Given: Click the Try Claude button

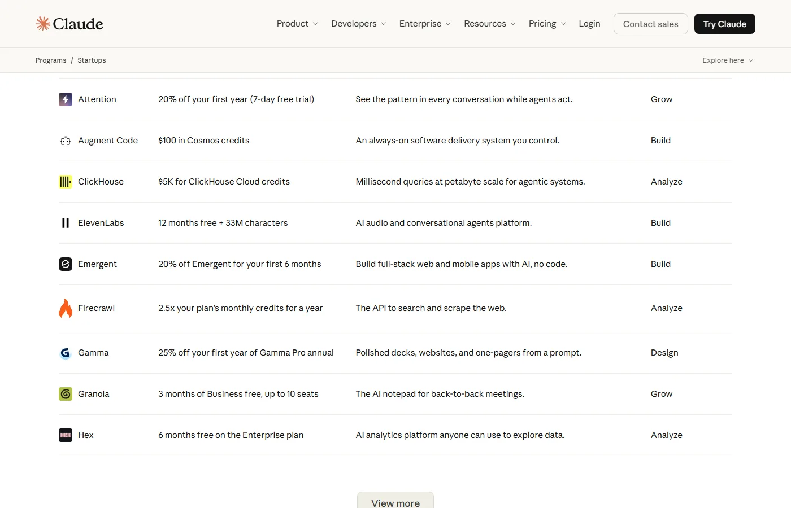Looking at the screenshot, I should click(725, 24).
